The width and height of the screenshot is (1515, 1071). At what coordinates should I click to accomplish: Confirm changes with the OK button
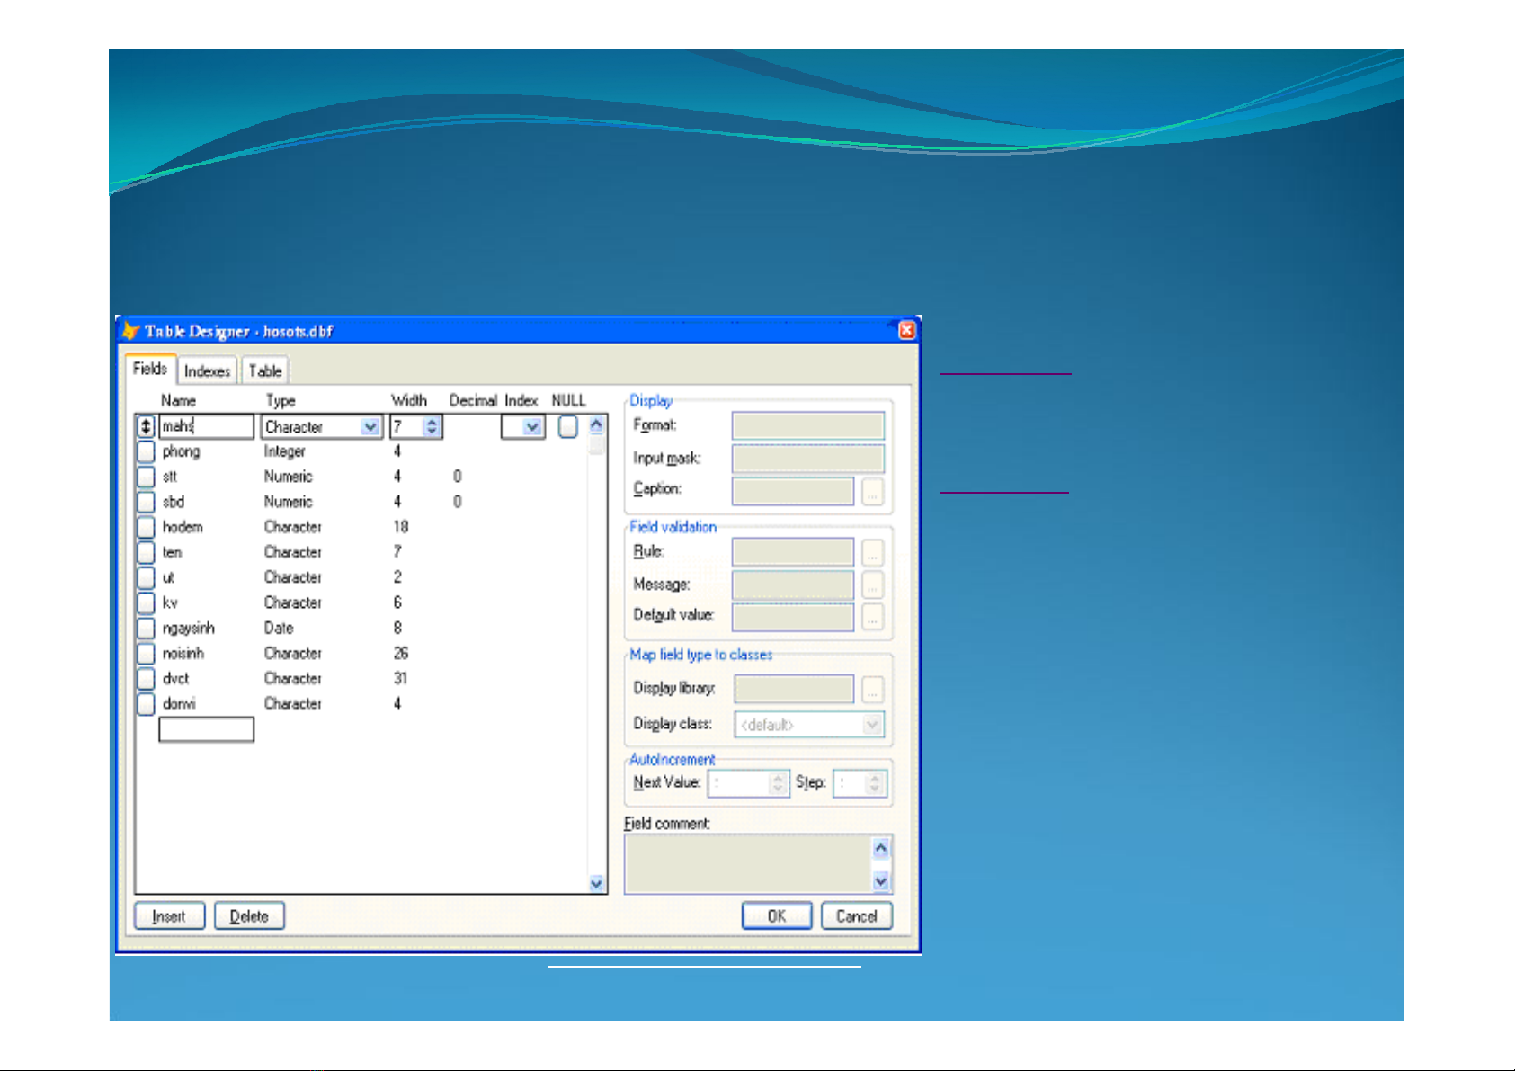[776, 915]
